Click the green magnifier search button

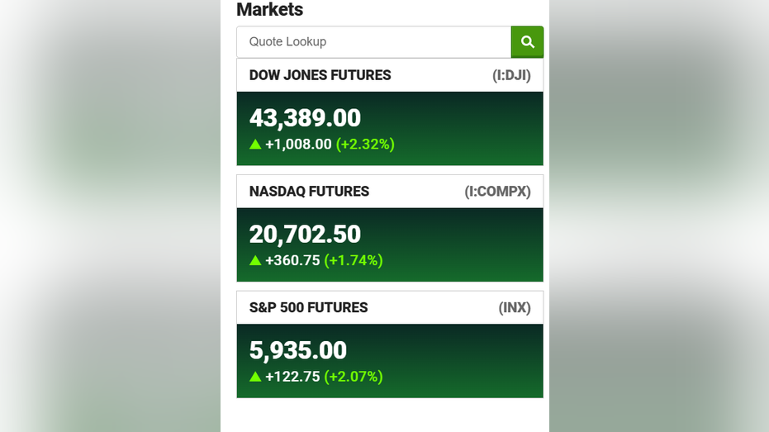(527, 41)
